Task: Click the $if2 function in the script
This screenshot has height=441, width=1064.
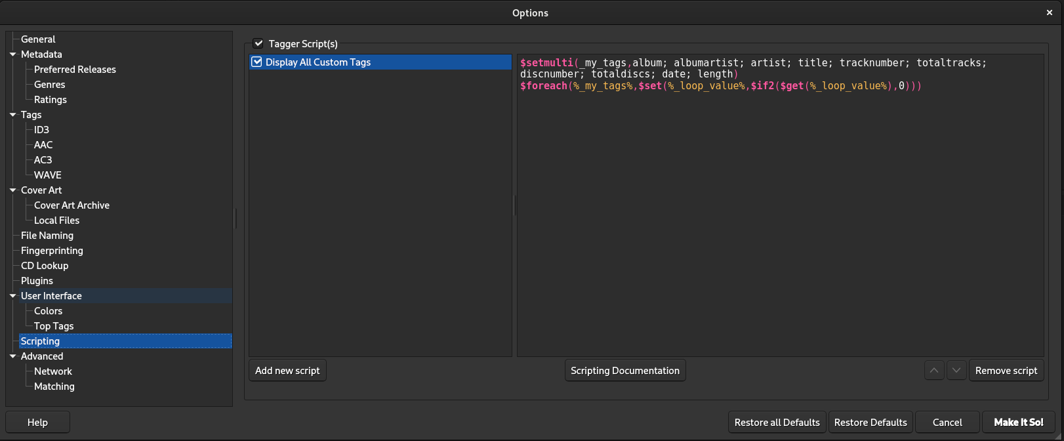Action: tap(762, 86)
